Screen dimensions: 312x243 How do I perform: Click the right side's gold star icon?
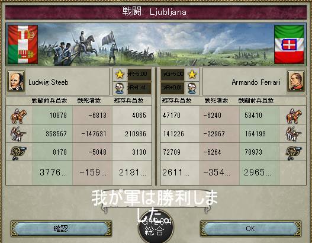click(192, 75)
